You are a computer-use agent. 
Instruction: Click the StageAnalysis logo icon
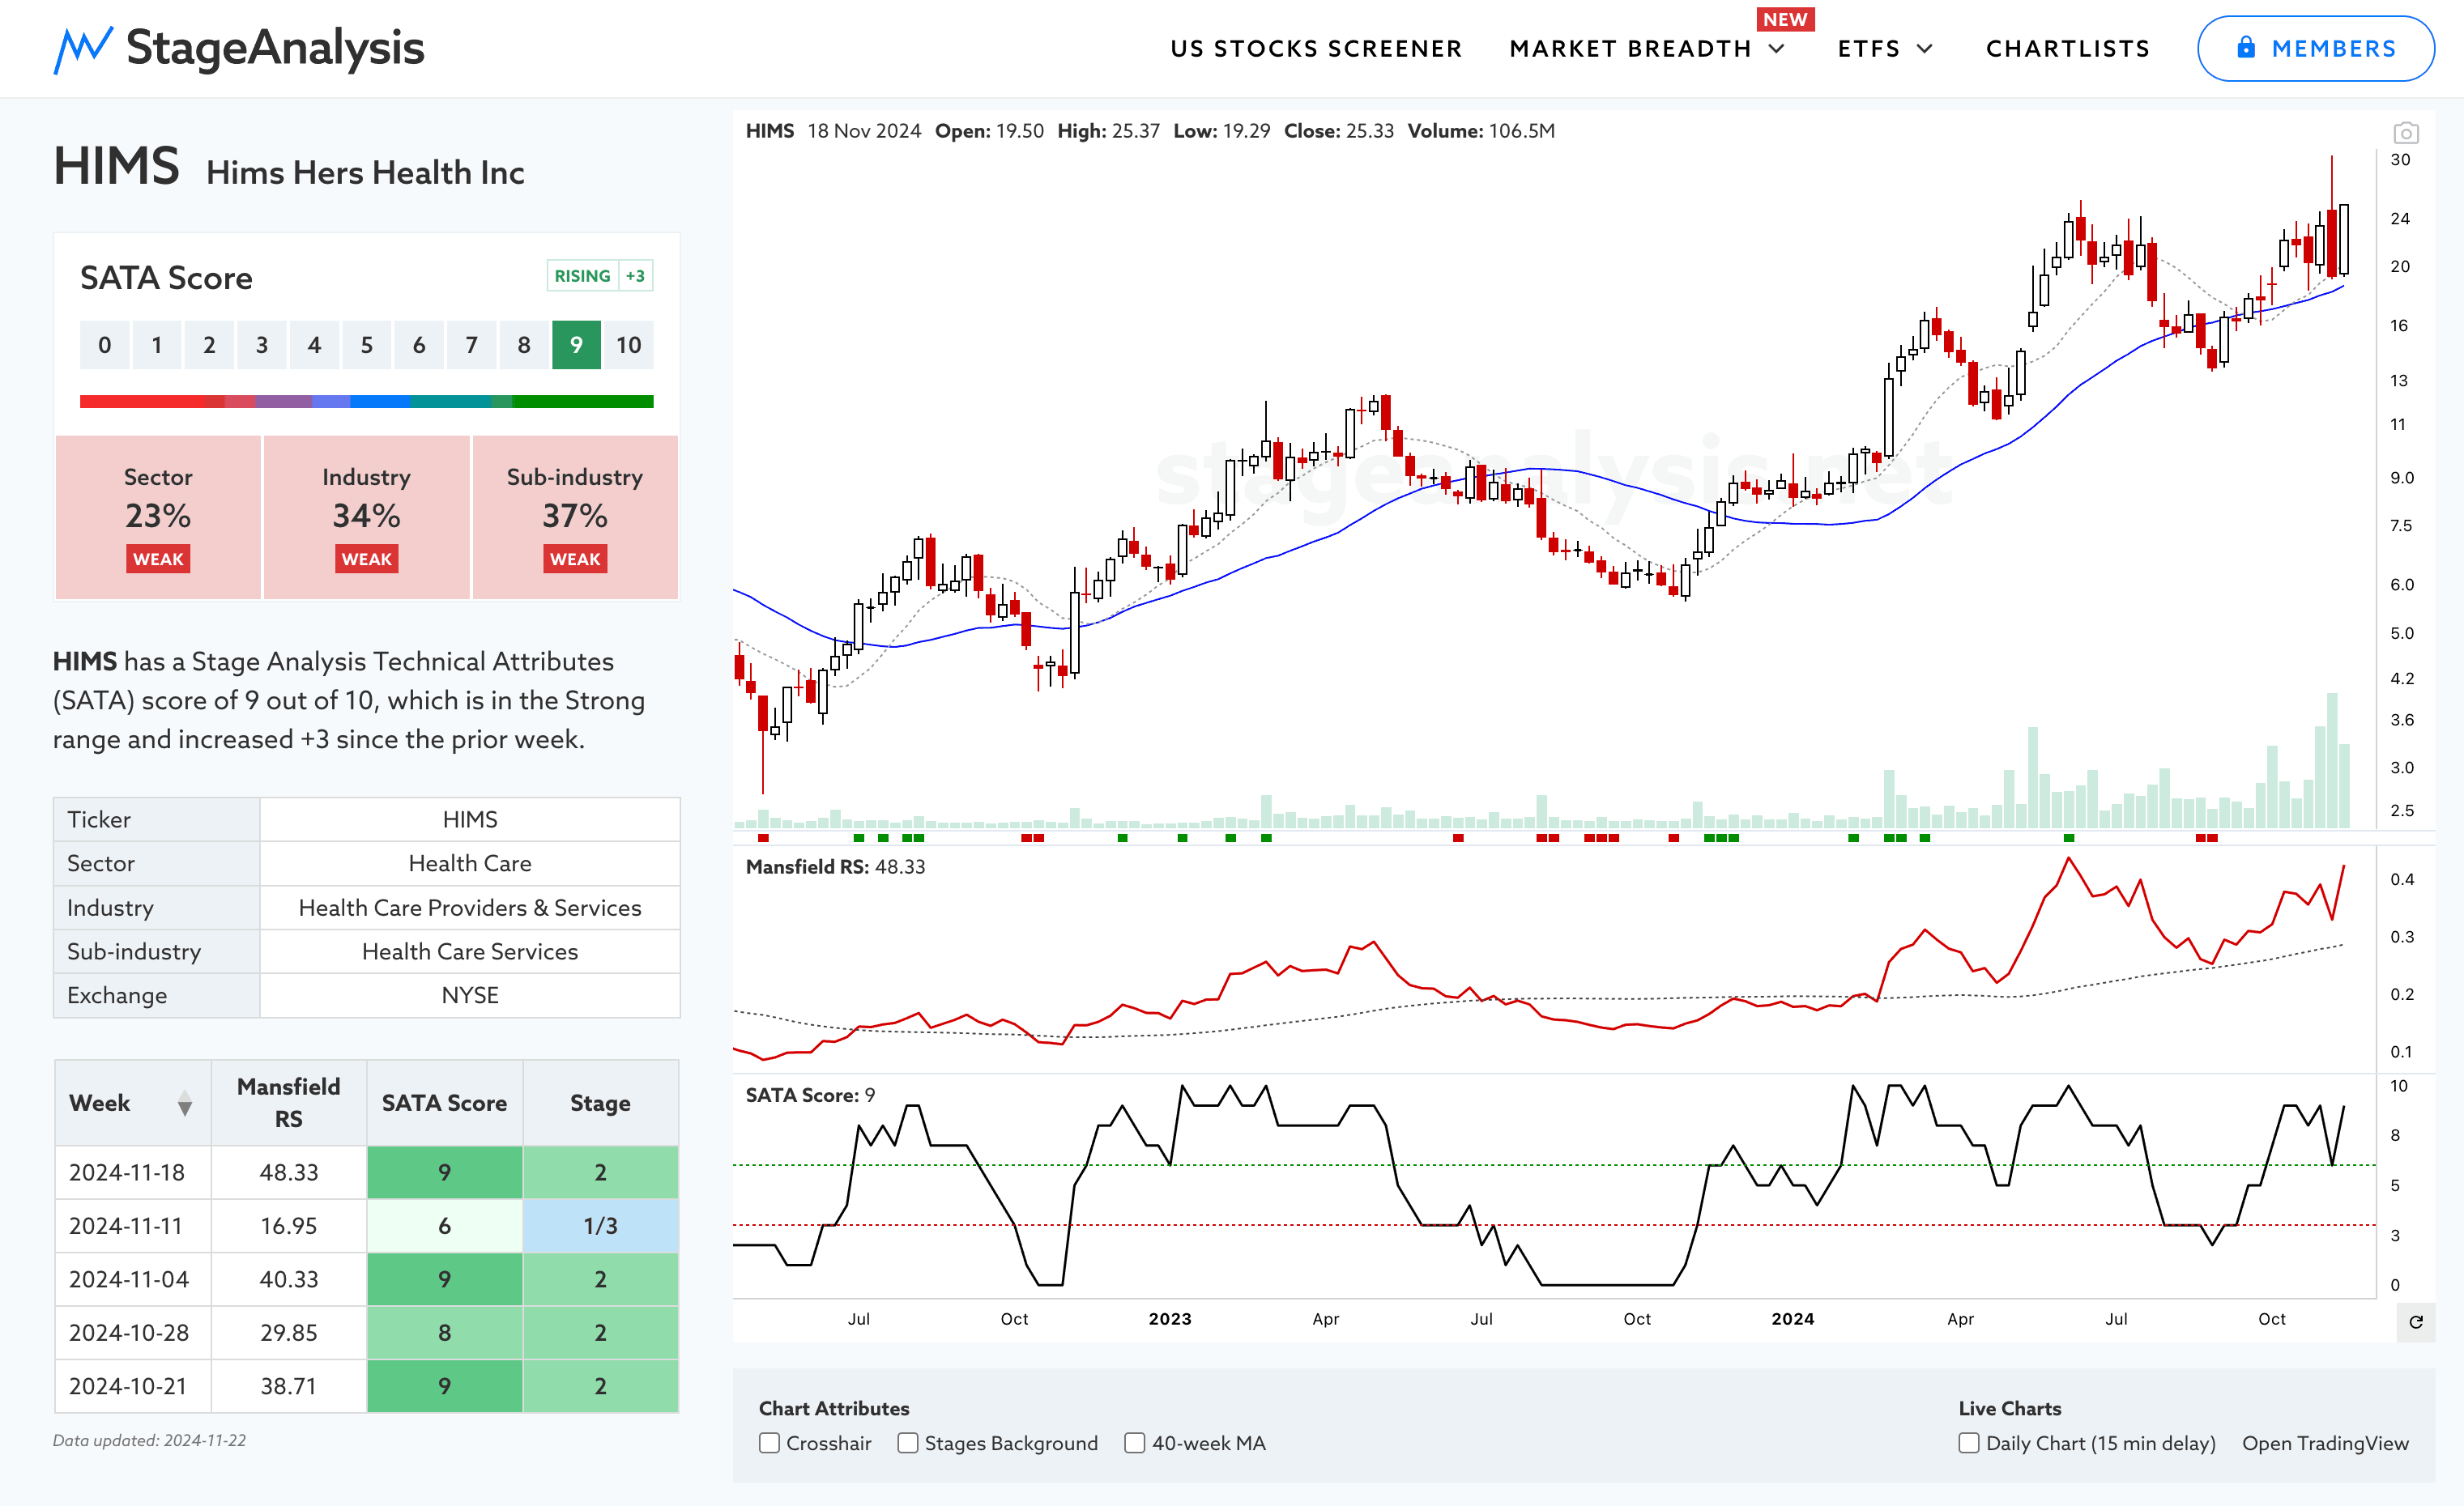coord(82,49)
